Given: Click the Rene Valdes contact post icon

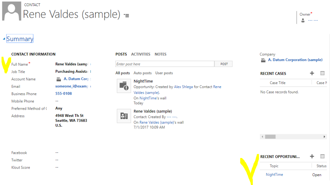Looking at the screenshot, I should click(x=124, y=116).
